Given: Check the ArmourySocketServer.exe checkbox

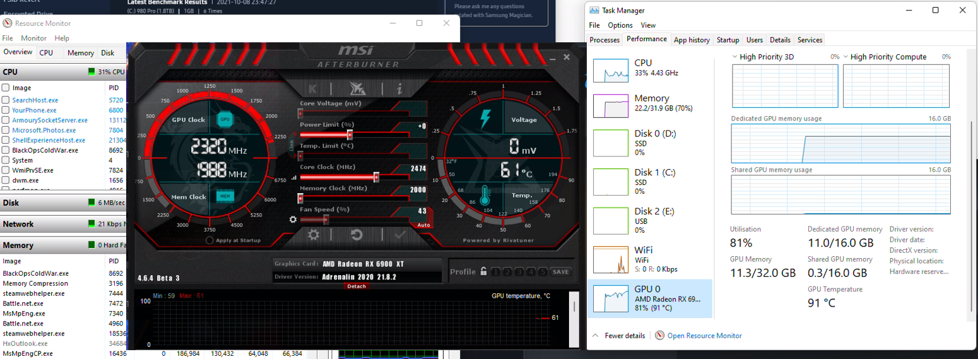Looking at the screenshot, I should [x=6, y=120].
